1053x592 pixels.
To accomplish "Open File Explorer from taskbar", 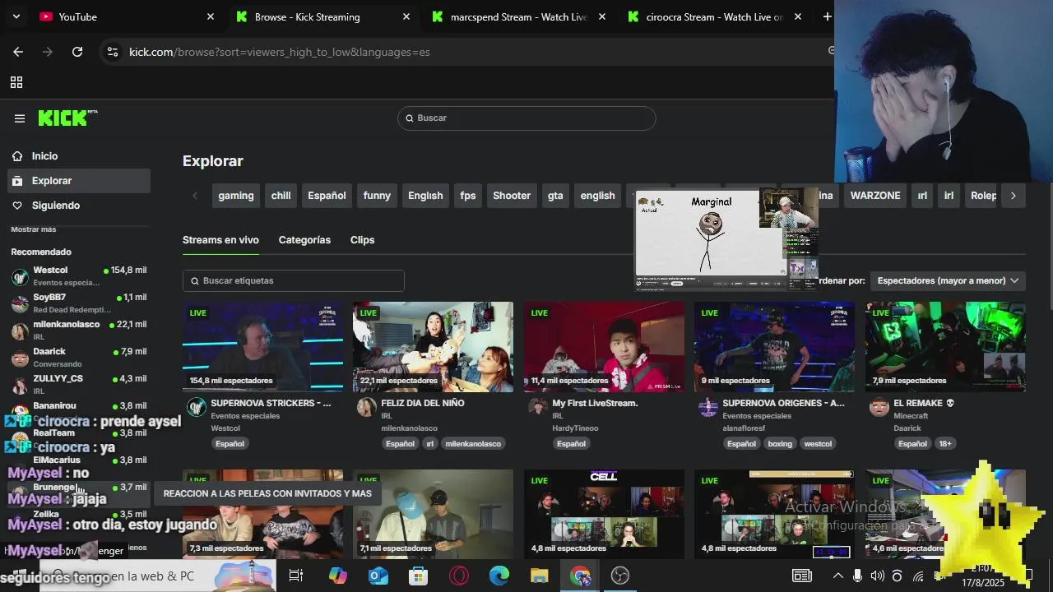I will coord(540,576).
